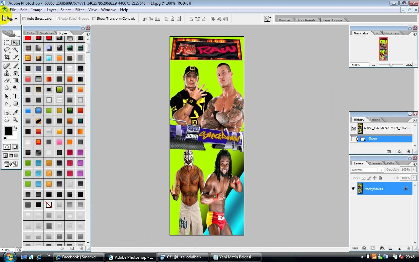The width and height of the screenshot is (419, 262).
Task: Select the History Brush tool
Action: pyautogui.click(x=15, y=73)
